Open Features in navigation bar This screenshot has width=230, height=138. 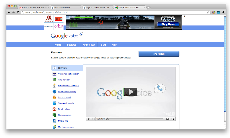coord(72,45)
